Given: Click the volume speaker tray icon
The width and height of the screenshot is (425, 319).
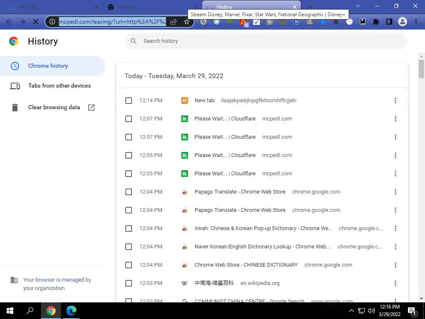Looking at the screenshot, I should (371, 311).
